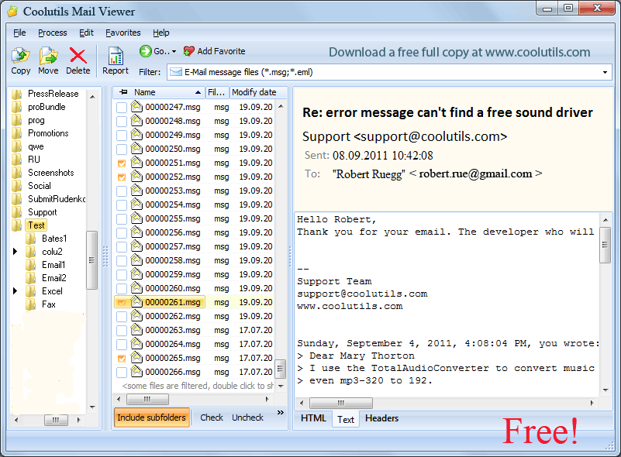621x457 pixels.
Task: Click the Add Favorite heart icon
Action: coord(189,51)
